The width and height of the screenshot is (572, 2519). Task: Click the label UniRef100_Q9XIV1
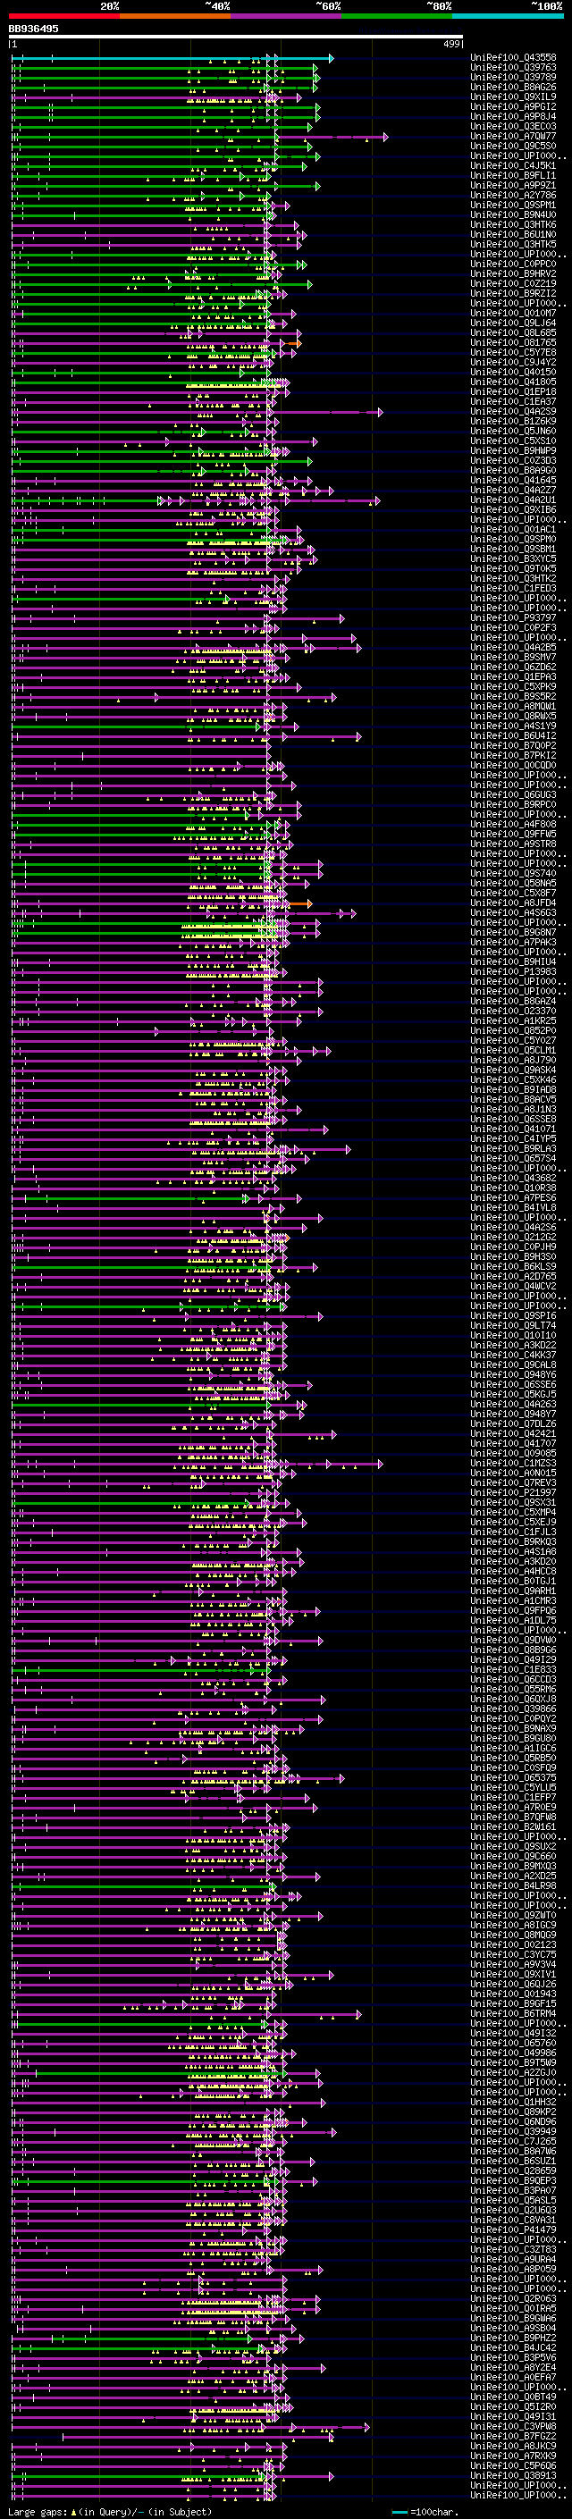(x=513, y=1974)
